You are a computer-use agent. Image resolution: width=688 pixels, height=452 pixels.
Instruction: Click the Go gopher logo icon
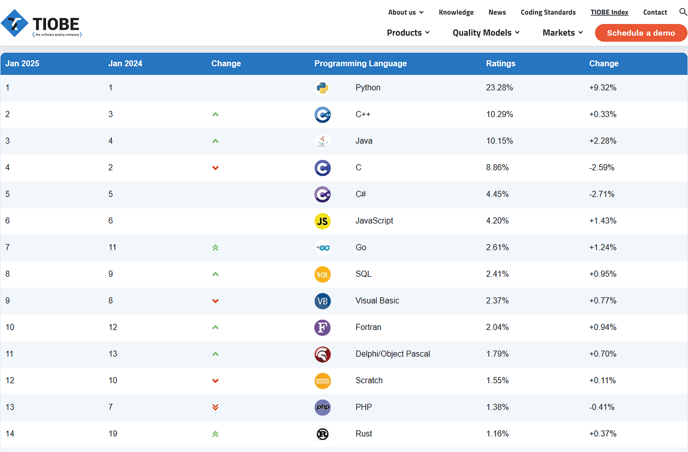tap(323, 247)
